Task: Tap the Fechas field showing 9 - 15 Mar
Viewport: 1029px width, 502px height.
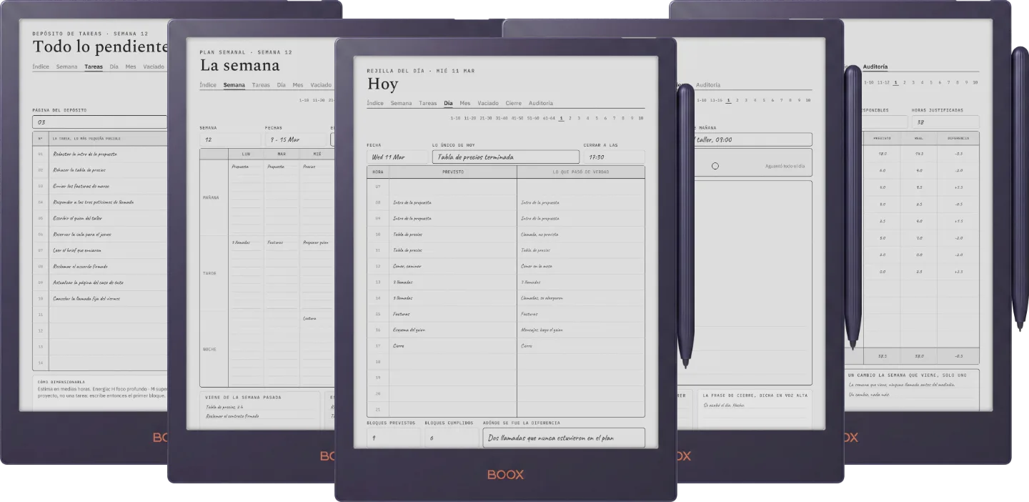Action: pyautogui.click(x=294, y=139)
